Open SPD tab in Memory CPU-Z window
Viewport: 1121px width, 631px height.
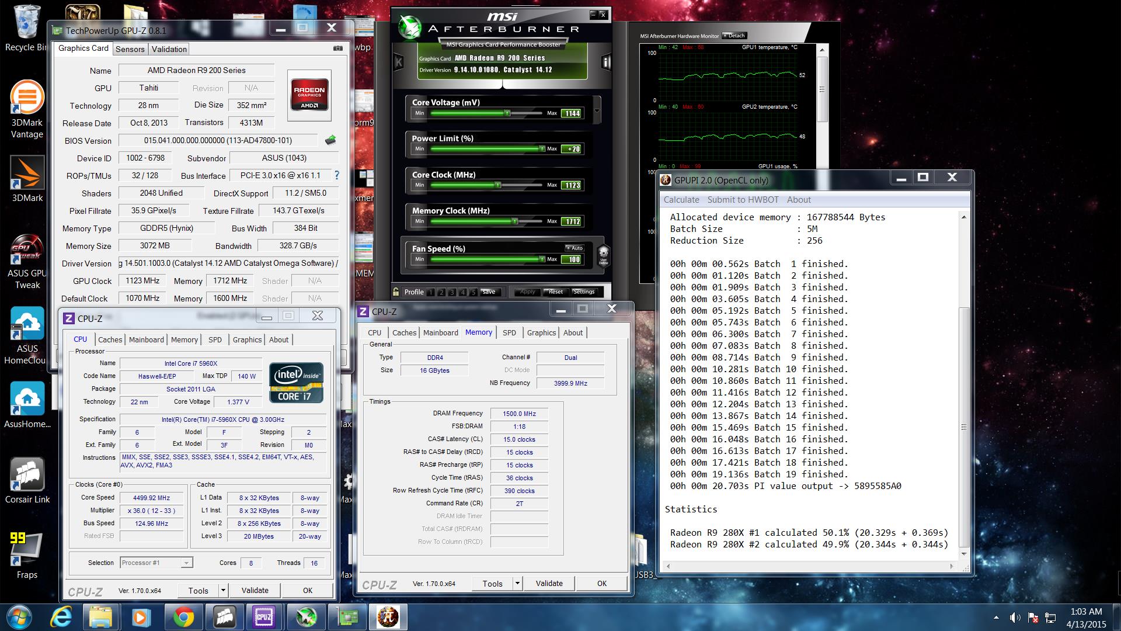[x=510, y=332]
